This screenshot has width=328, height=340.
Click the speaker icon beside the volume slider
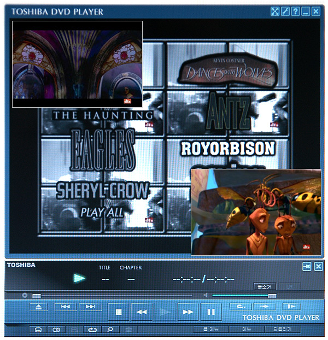(206, 295)
